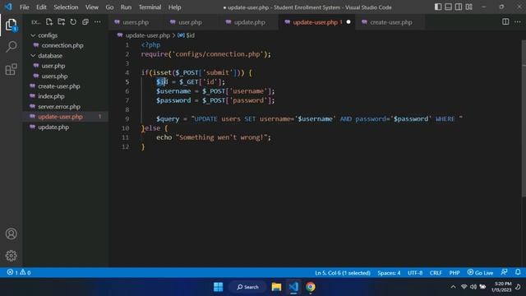Screen dimensions: 526x296
Task: Collapse the configs folder
Action: [x=33, y=35]
